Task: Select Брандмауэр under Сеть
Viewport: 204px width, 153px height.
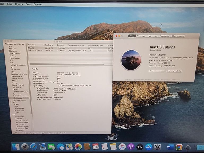Action: 19,108
